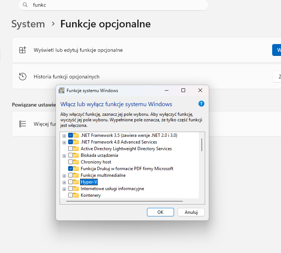
Task: Click the search magnifier icon
Action: coord(25,5)
